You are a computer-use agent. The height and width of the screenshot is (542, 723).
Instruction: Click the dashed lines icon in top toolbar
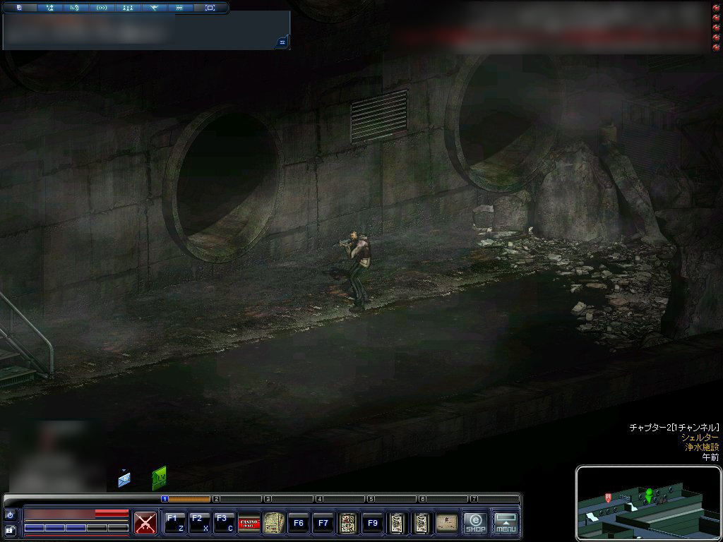point(179,7)
